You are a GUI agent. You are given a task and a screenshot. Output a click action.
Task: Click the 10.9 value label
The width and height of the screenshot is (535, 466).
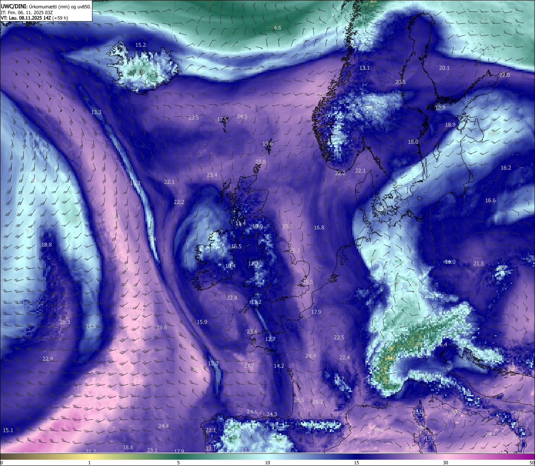[257, 226]
